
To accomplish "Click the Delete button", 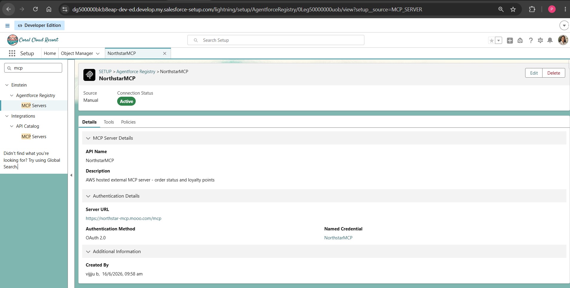I will 554,73.
